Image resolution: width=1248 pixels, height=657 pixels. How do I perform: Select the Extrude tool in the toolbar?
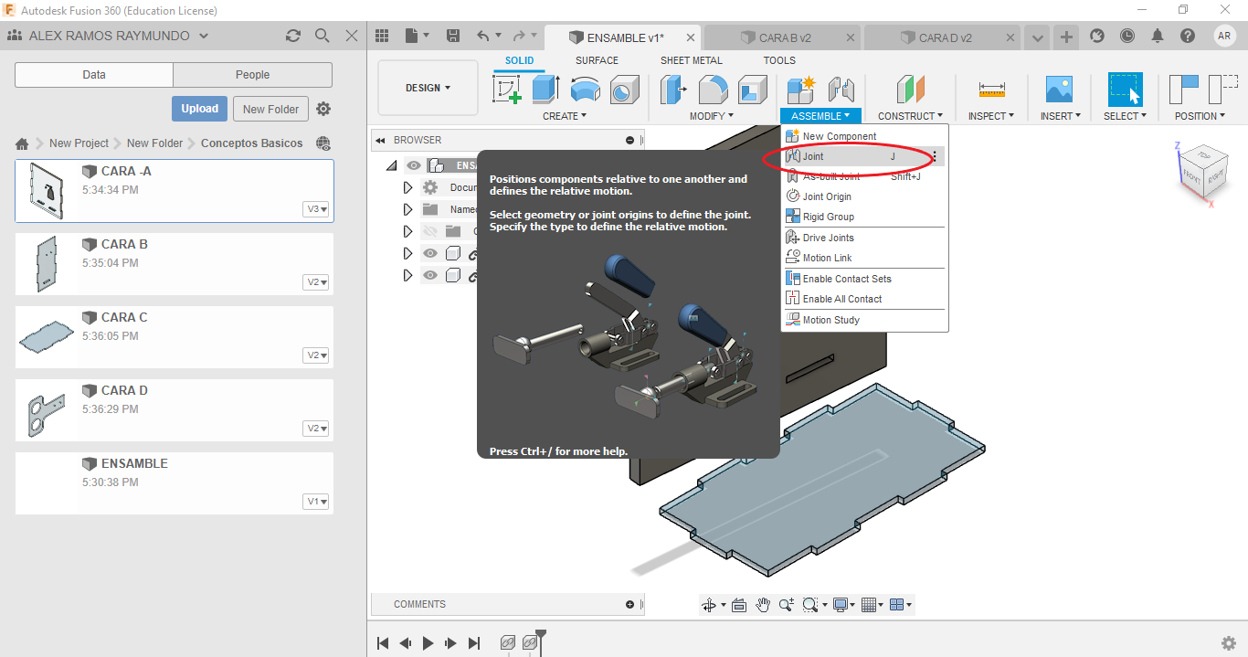545,90
